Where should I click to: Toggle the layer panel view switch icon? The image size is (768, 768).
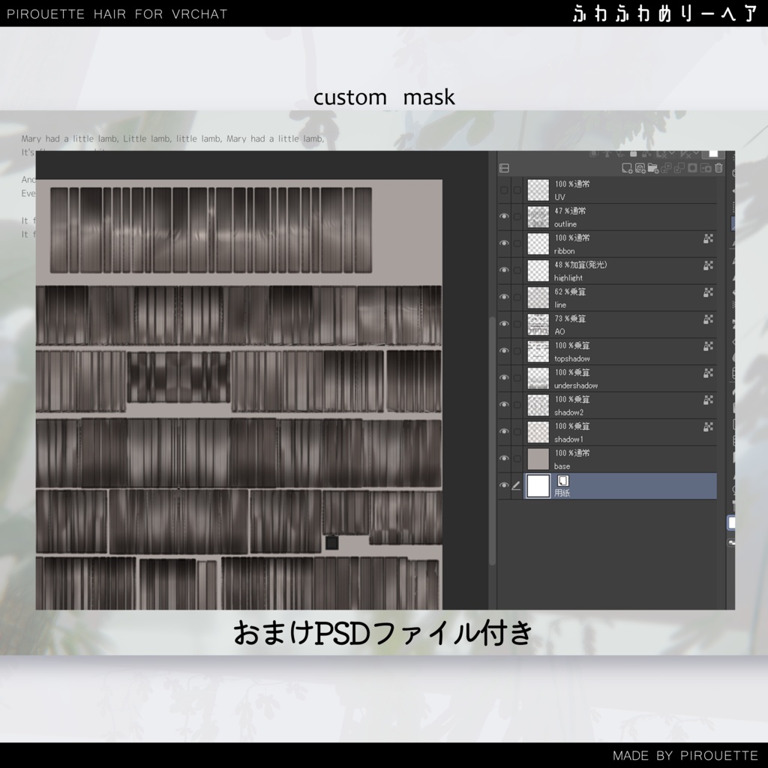coord(504,168)
